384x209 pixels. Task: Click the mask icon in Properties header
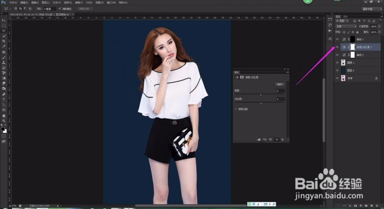point(242,77)
